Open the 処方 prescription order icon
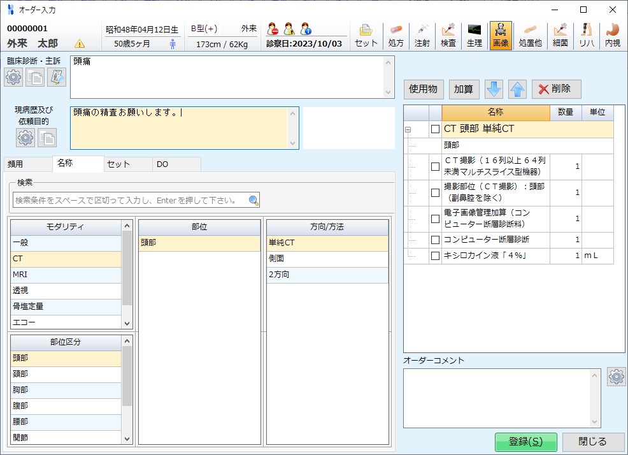628x455 pixels. [396, 36]
